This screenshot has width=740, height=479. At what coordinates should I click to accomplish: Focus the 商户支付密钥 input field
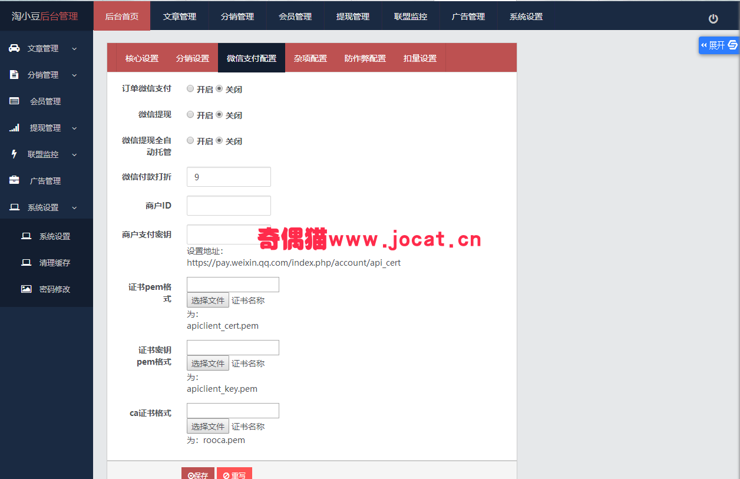(229, 234)
